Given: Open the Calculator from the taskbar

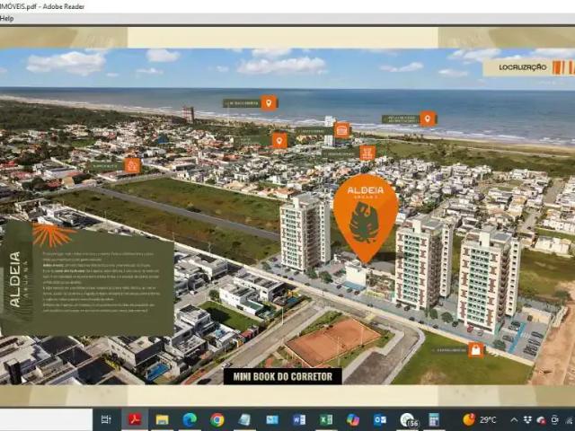Looking at the screenshot, I should click(434, 419).
